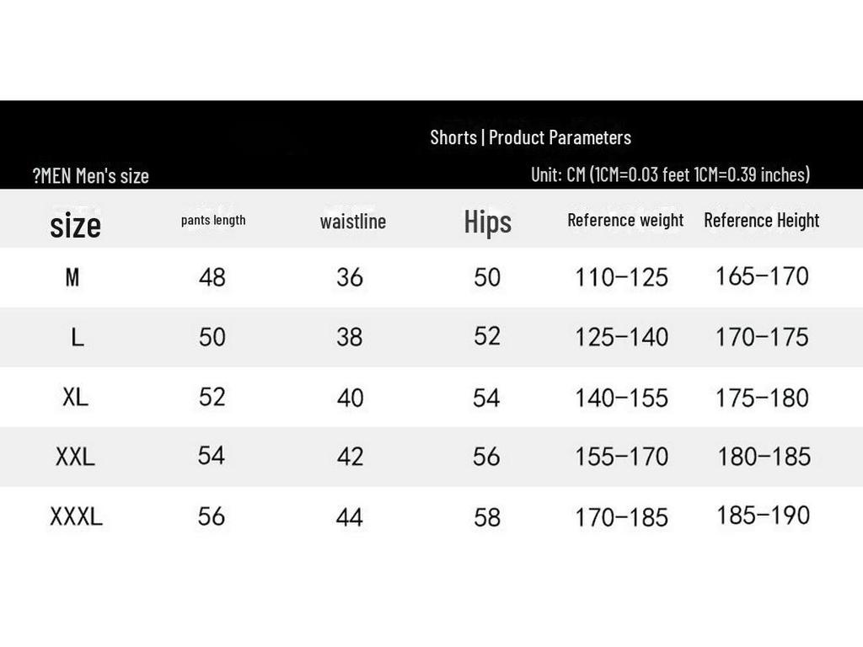Image resolution: width=863 pixels, height=647 pixels.
Task: Click the 'waistline' column header
Action: pos(353,222)
